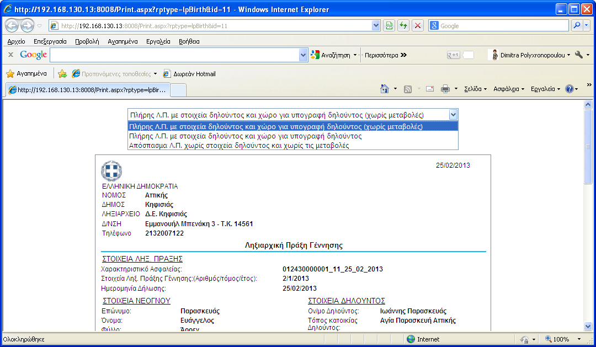Open the Βοήθεια menu

tap(189, 41)
